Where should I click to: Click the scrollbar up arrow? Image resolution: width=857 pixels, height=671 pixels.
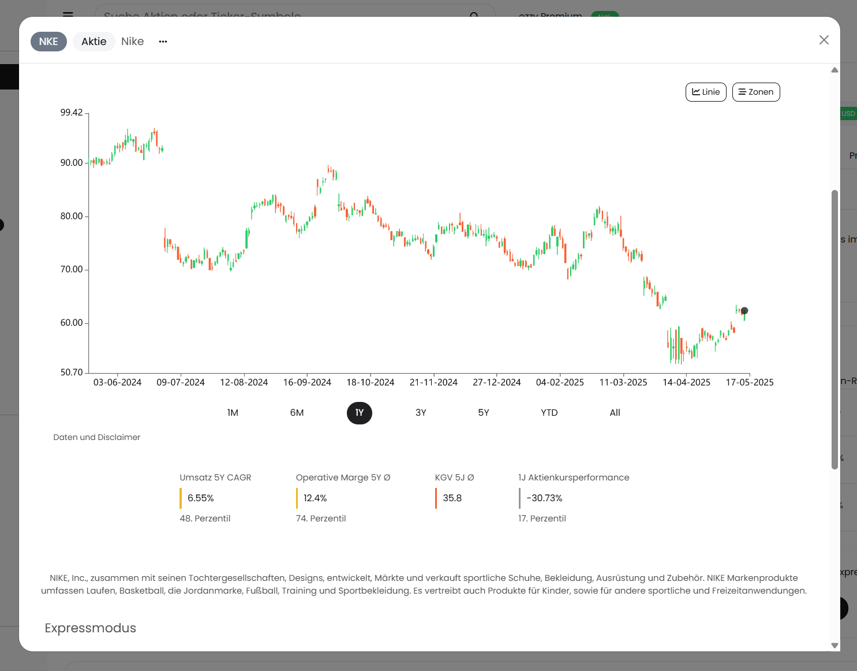point(834,70)
